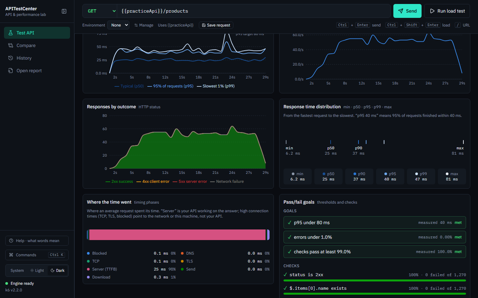Toggle the Typical (p50) series
The height and width of the screenshot is (298, 478).
coord(129,86)
